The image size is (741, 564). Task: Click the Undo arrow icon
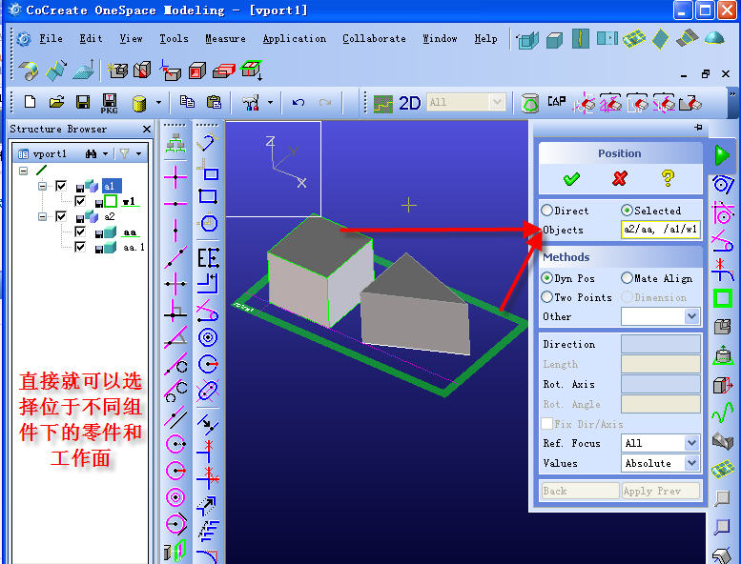pyautogui.click(x=298, y=102)
